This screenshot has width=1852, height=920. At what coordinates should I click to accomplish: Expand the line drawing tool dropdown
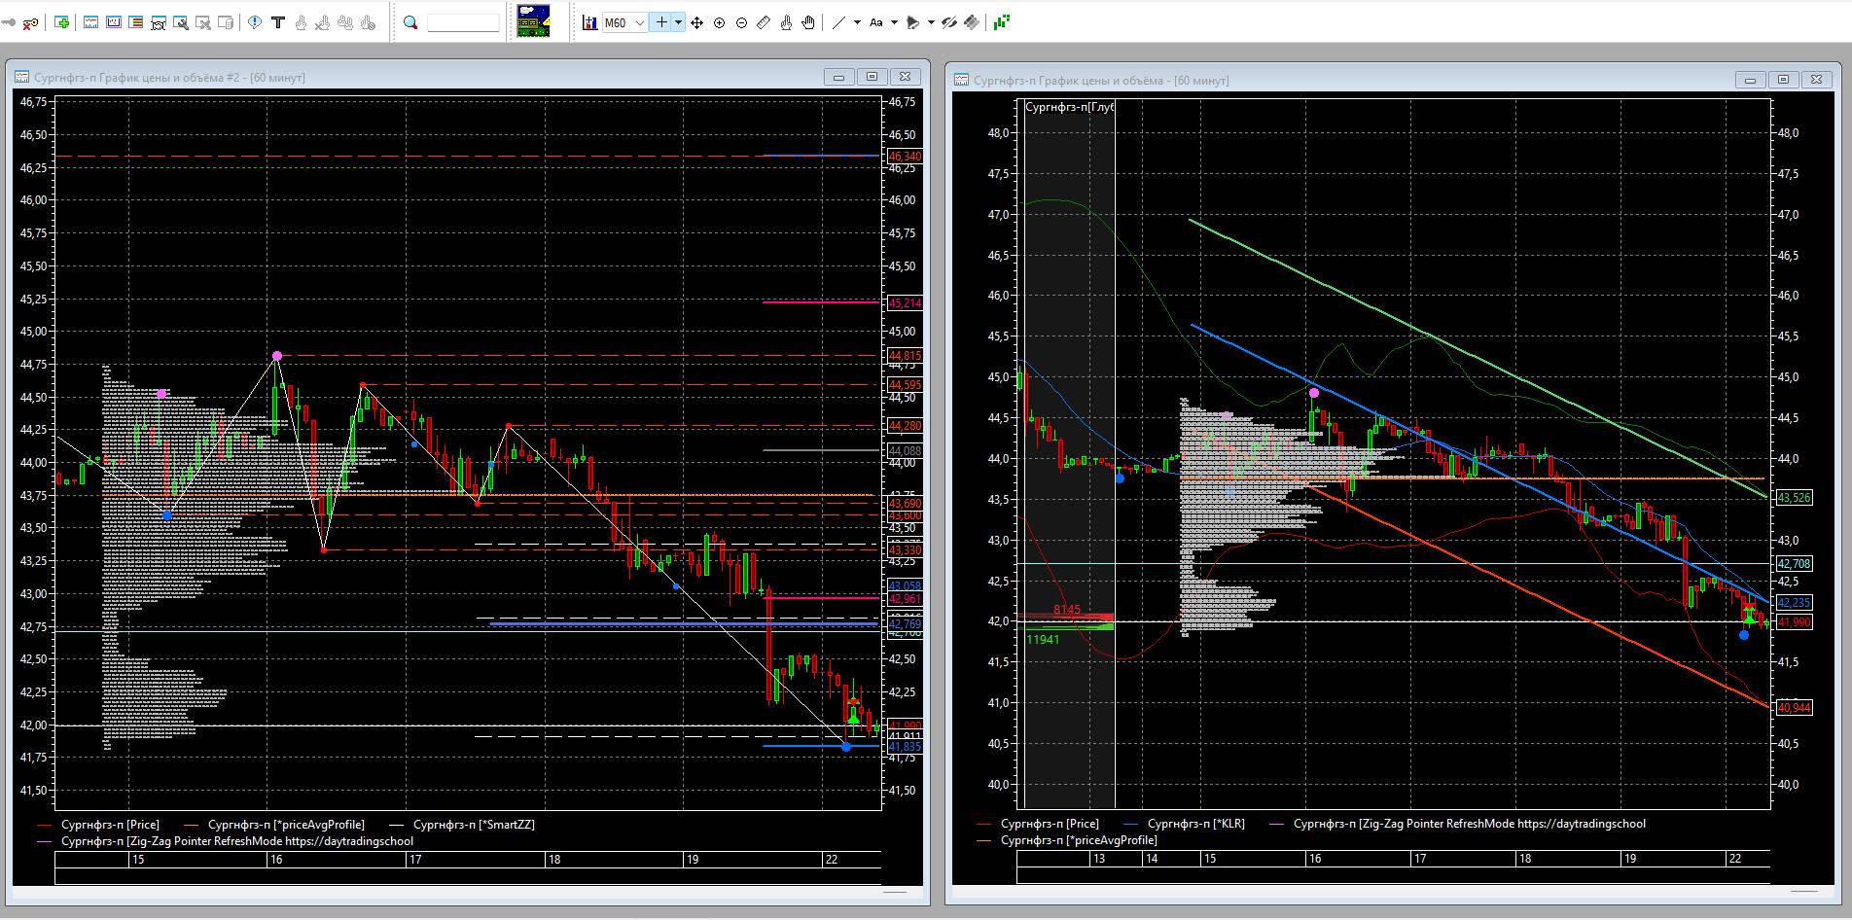coord(857,22)
